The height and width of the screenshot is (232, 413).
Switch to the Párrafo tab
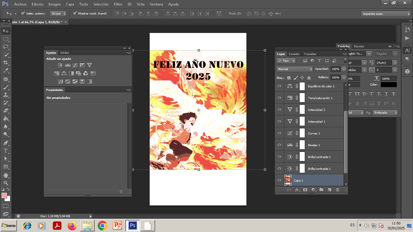pyautogui.click(x=359, y=46)
